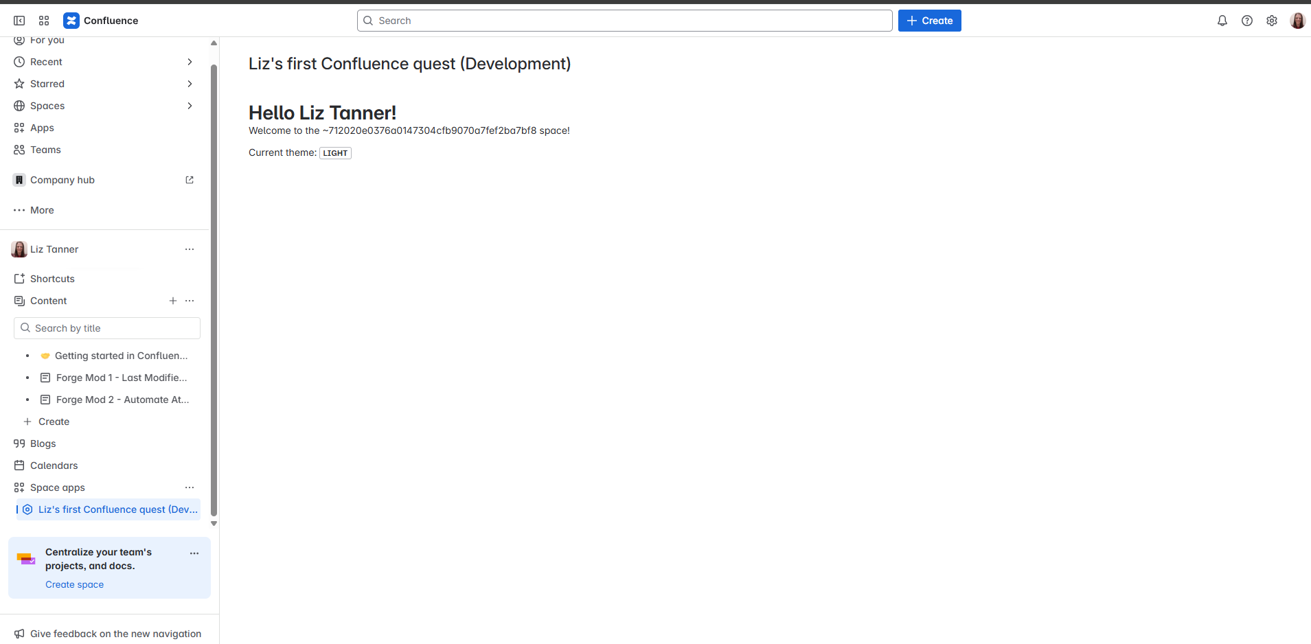The height and width of the screenshot is (644, 1311).
Task: Click the Spaces globe icon
Action: [x=19, y=106]
